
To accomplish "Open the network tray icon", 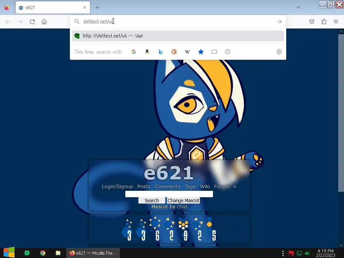I will (299, 253).
